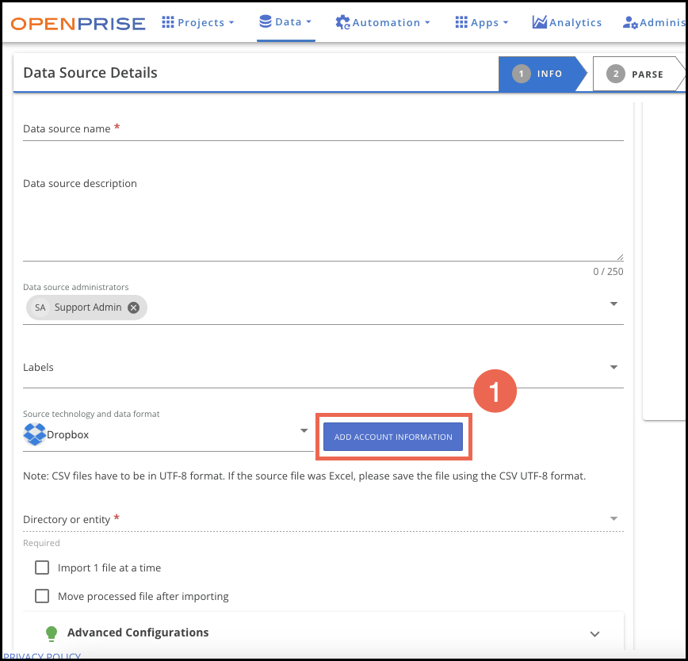Open the PRIVACY POLICY link
This screenshot has width=688, height=661.
41,657
